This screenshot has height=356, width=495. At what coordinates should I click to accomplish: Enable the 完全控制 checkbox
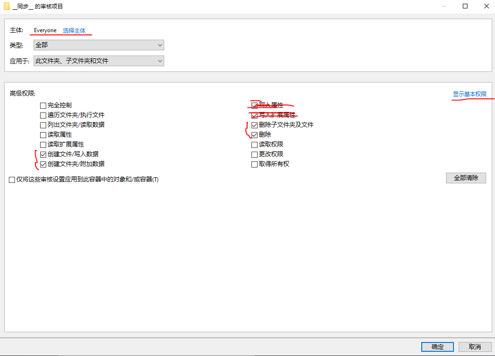pos(42,105)
